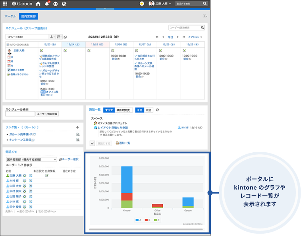Open the (グループ選択) group dropdown
The width and height of the screenshot is (301, 236).
(x=27, y=37)
